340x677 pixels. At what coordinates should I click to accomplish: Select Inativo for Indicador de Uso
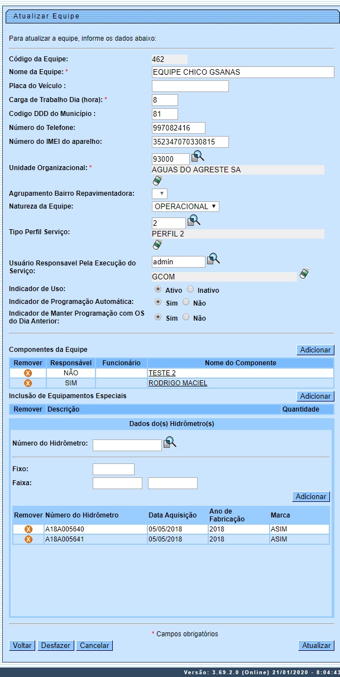pyautogui.click(x=190, y=289)
